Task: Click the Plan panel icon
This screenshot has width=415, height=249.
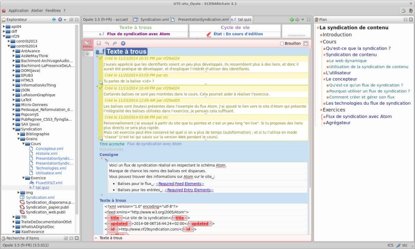Action: [x=316, y=20]
